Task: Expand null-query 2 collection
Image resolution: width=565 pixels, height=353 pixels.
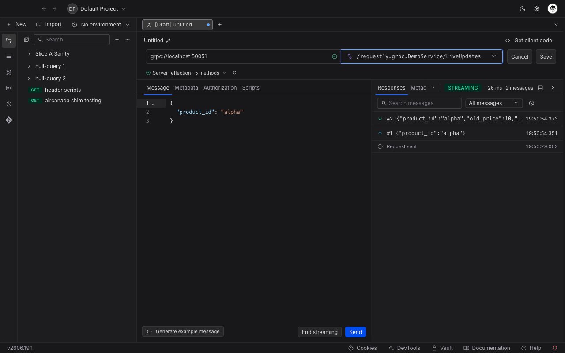Action: point(29,79)
